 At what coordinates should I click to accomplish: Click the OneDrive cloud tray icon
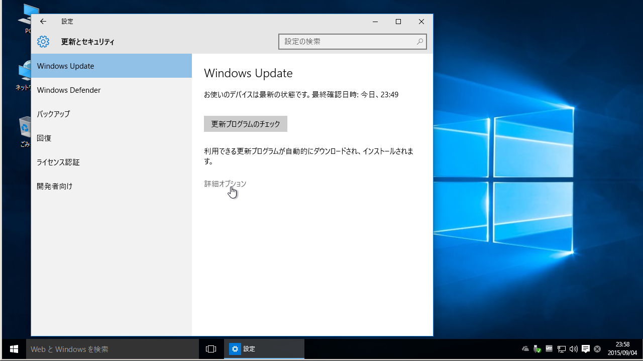525,349
